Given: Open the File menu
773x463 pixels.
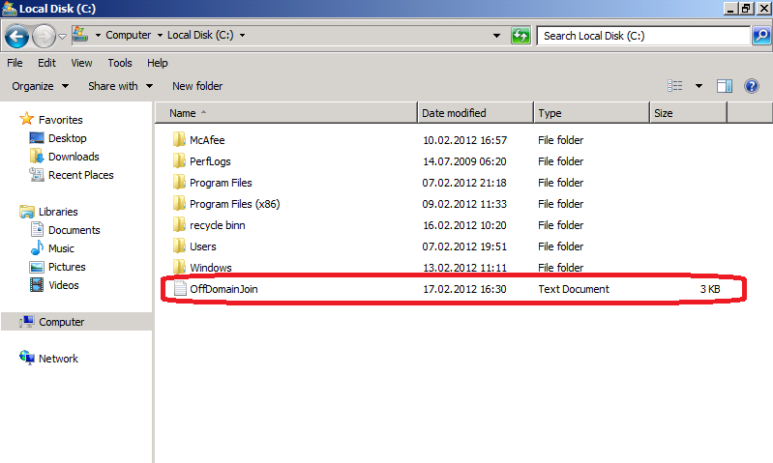Looking at the screenshot, I should [x=15, y=63].
